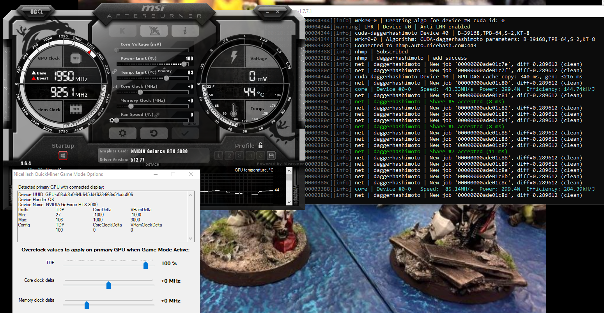Toggle link between power and temp limit
Viewport: 604px width, 313px height.
(115, 72)
